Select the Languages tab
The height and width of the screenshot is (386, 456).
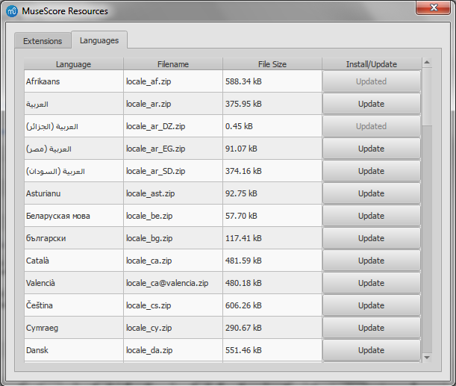coord(99,40)
